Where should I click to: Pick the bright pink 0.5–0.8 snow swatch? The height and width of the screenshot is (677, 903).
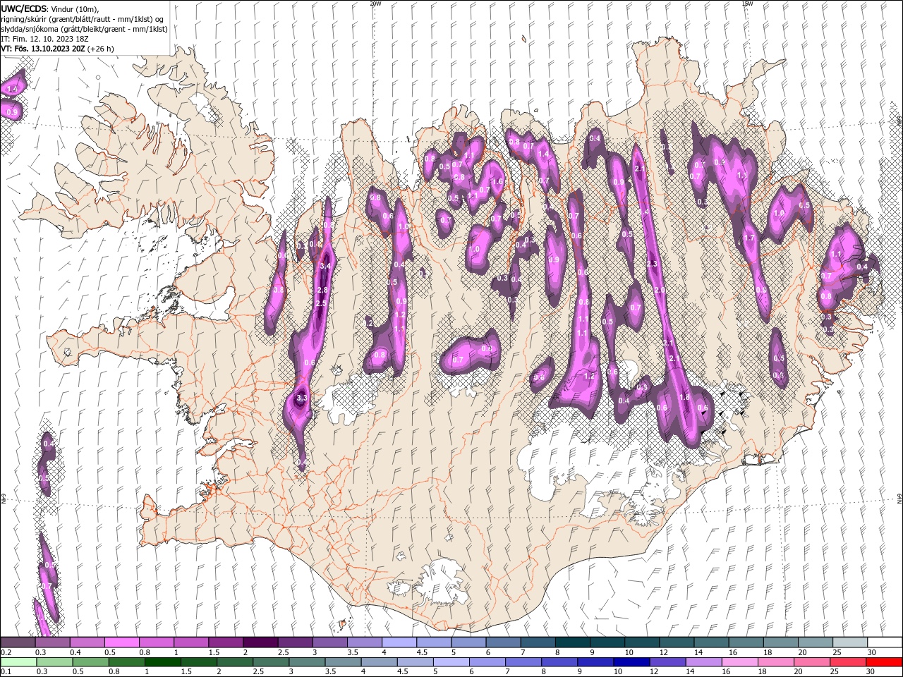(121, 642)
